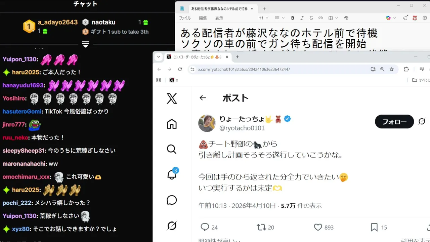Open X notifications bell icon
430x242 pixels.
[x=172, y=174]
